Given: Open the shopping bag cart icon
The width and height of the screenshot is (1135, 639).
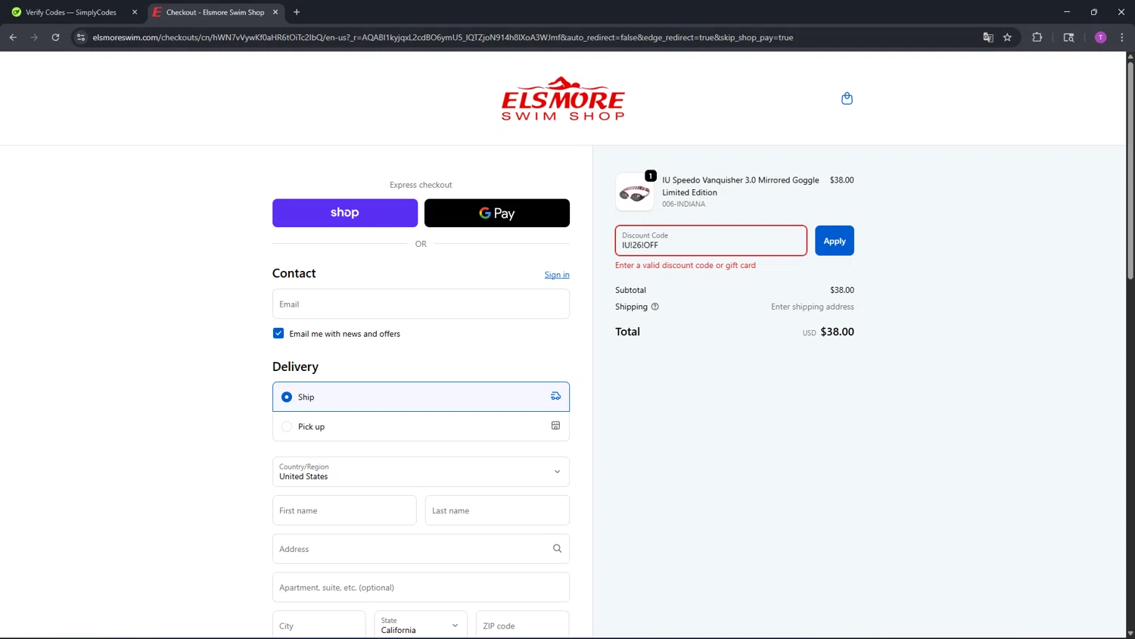Looking at the screenshot, I should (x=847, y=98).
